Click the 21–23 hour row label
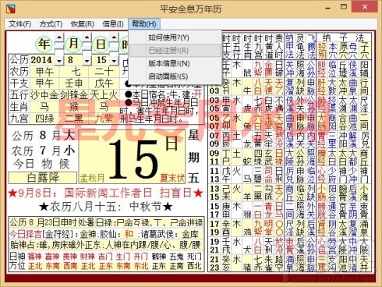The image size is (382, 287). tap(214, 263)
